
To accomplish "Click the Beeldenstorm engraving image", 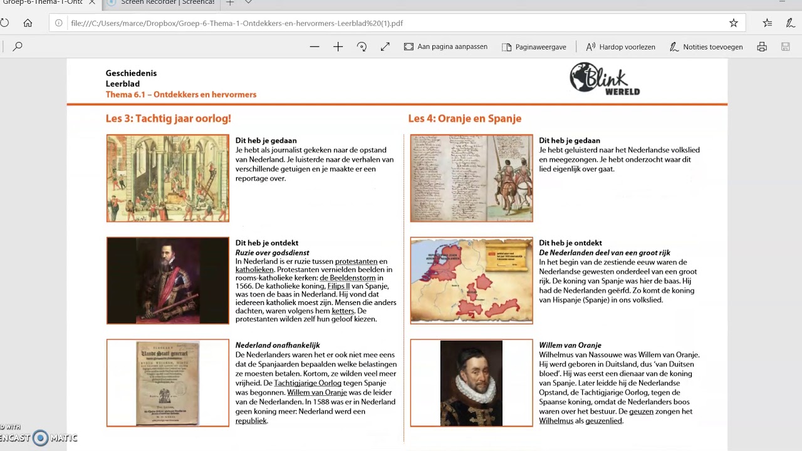I will tap(168, 178).
